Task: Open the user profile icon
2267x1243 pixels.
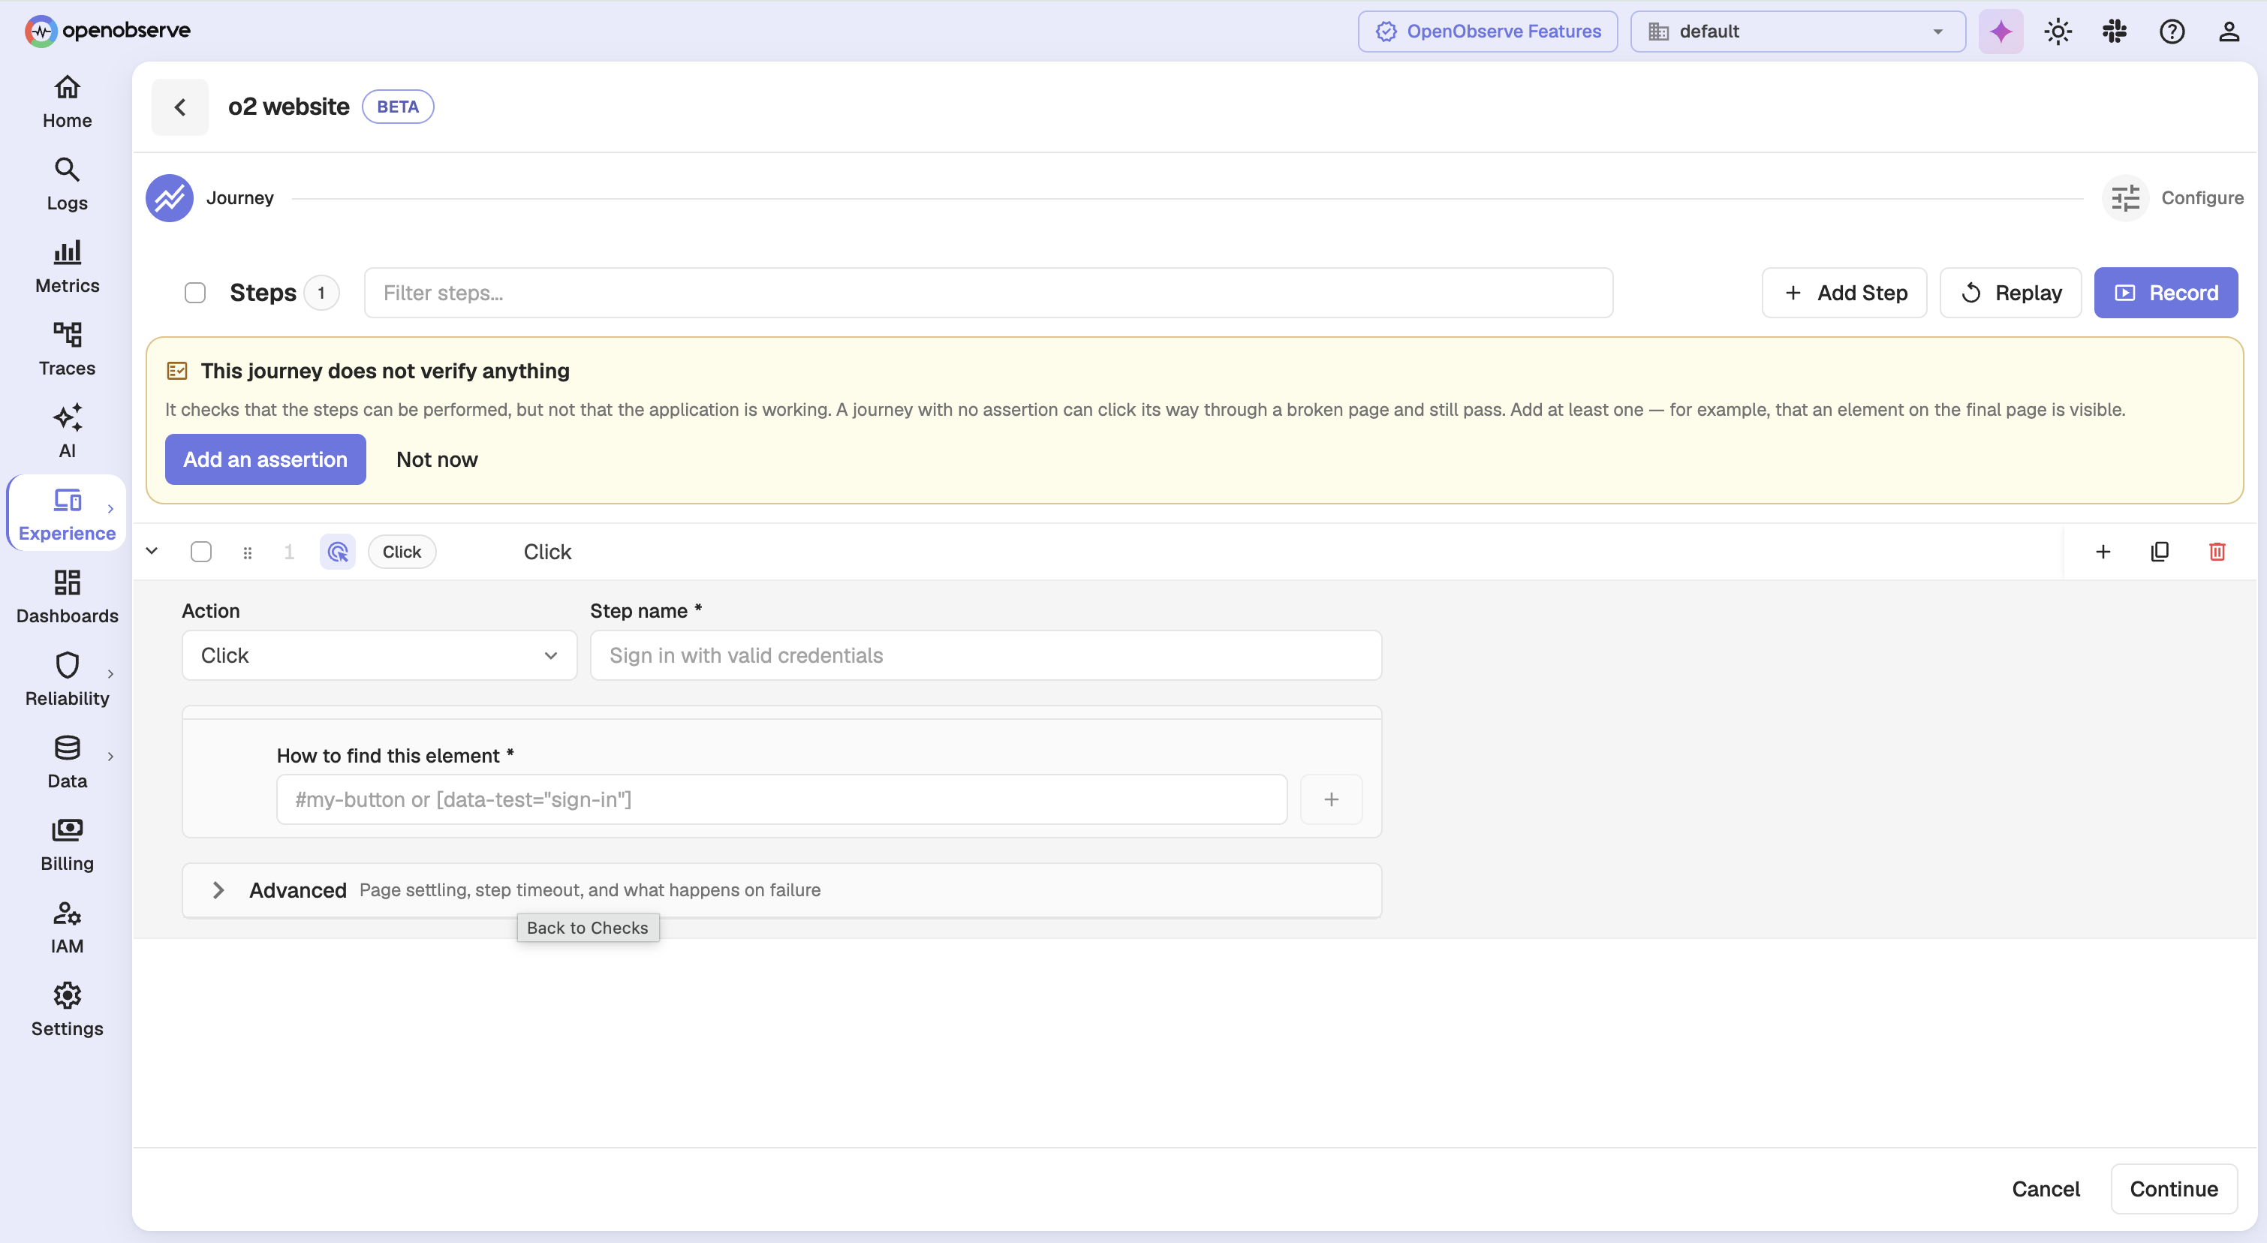Action: 2229,32
